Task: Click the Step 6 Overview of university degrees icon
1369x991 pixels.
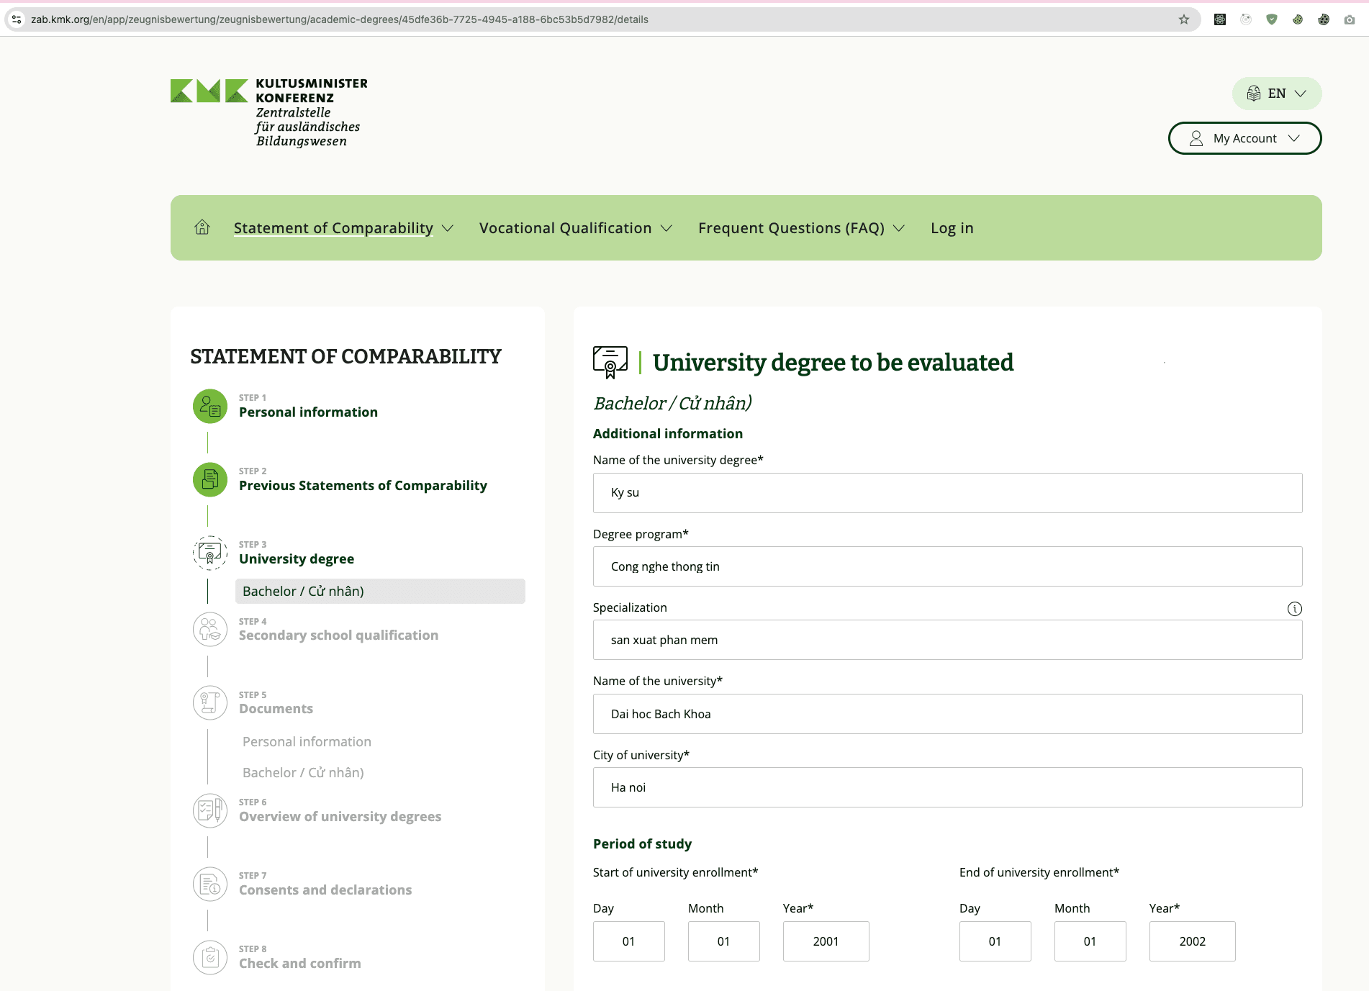Action: coord(209,810)
